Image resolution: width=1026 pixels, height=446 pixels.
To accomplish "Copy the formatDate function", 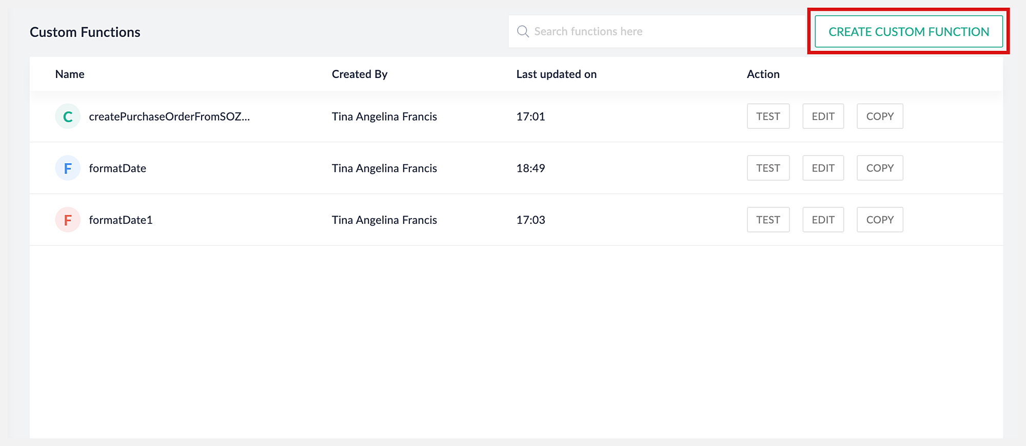I will point(880,168).
